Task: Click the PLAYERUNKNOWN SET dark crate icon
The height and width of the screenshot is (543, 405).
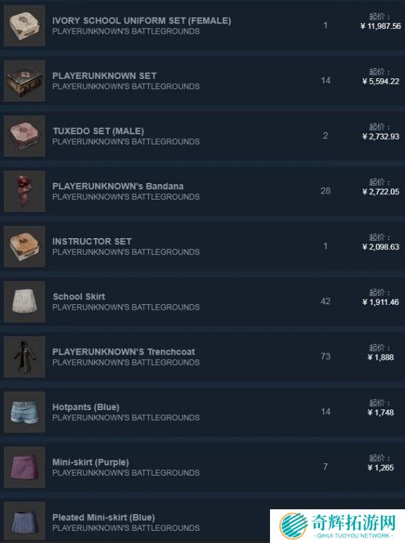Action: pyautogui.click(x=24, y=81)
